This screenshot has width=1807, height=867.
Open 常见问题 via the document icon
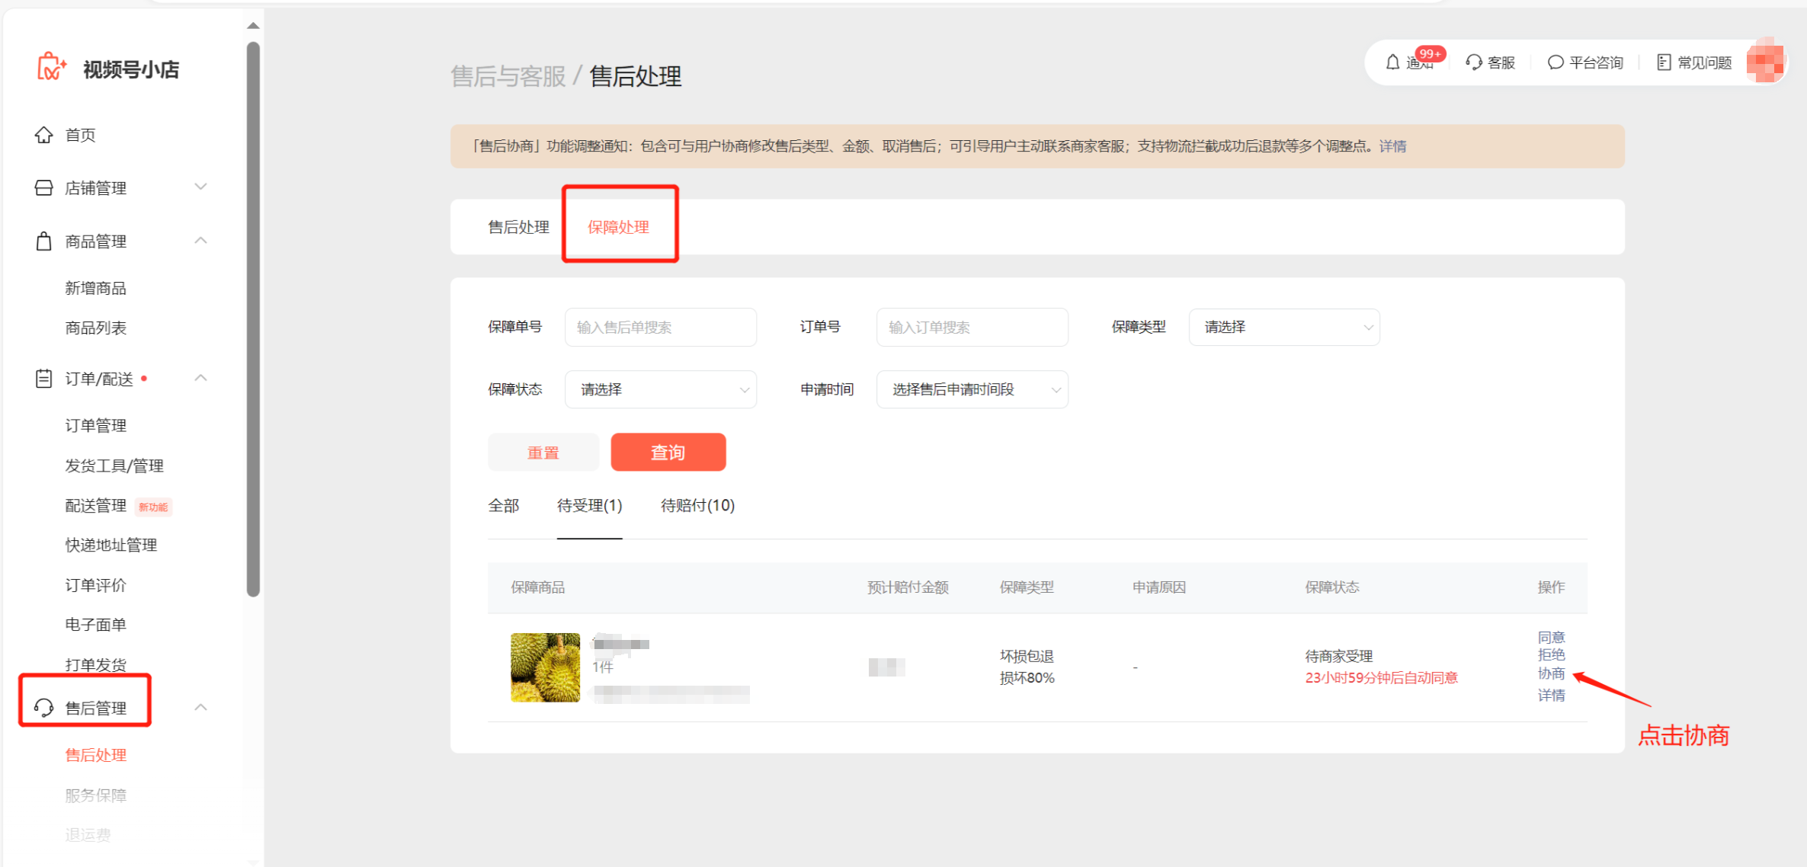[1664, 62]
